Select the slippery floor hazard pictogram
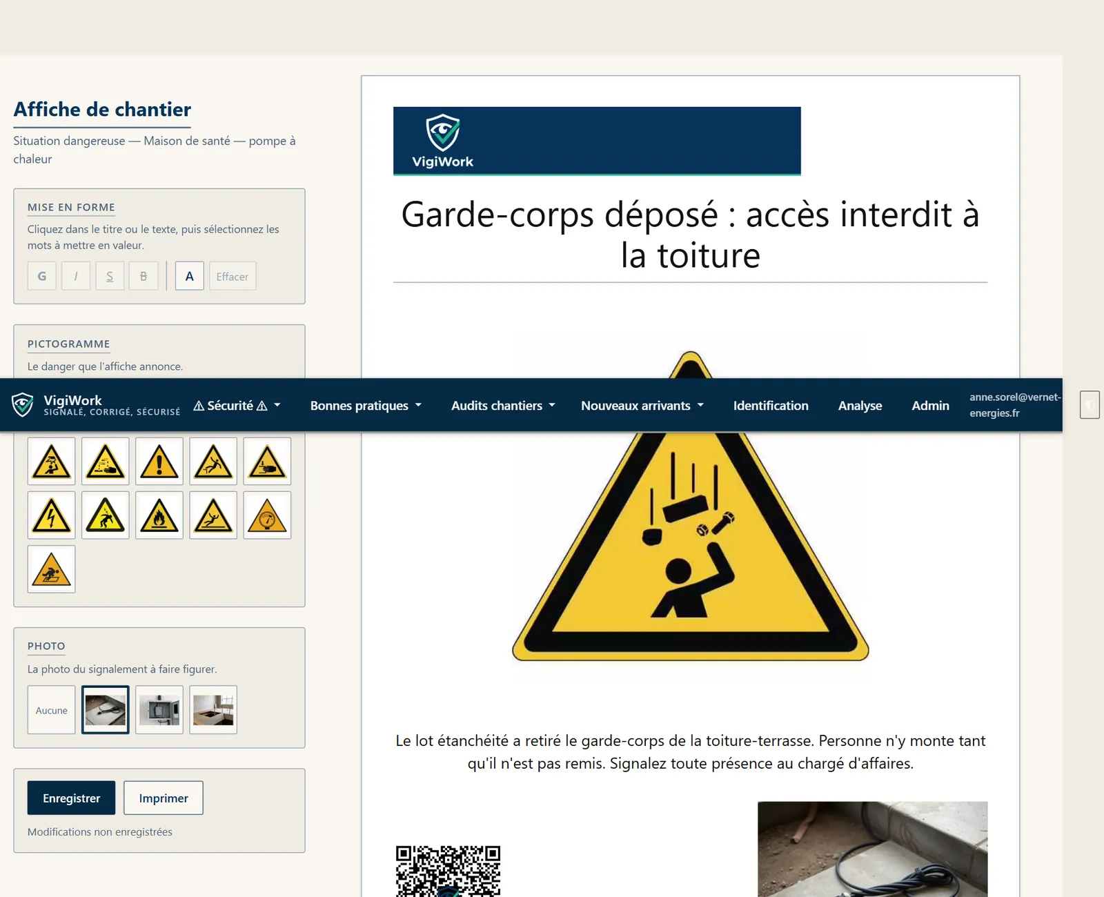The image size is (1104, 897). tap(213, 515)
